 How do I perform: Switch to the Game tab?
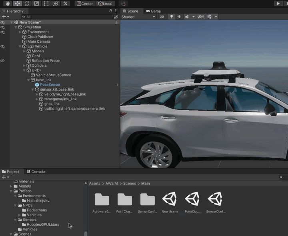pyautogui.click(x=153, y=11)
